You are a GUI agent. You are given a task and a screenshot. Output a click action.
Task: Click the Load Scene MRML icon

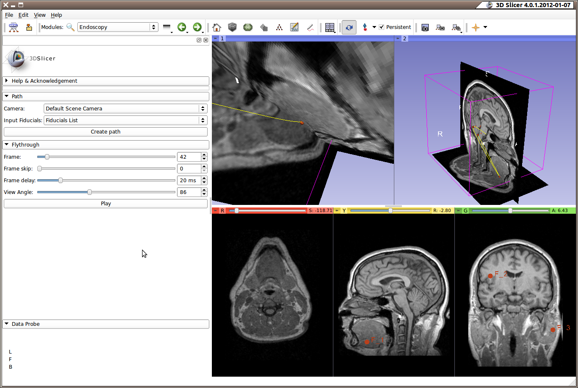[x=13, y=27]
